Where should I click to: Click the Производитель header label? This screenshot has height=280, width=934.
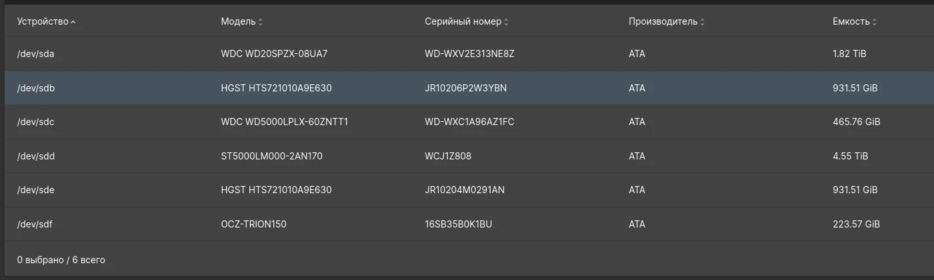(x=663, y=22)
